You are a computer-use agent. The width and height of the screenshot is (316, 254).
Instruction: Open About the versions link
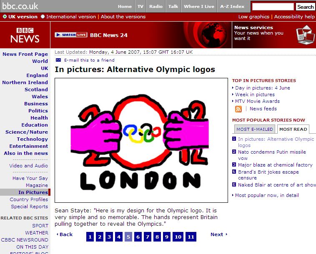point(123,17)
